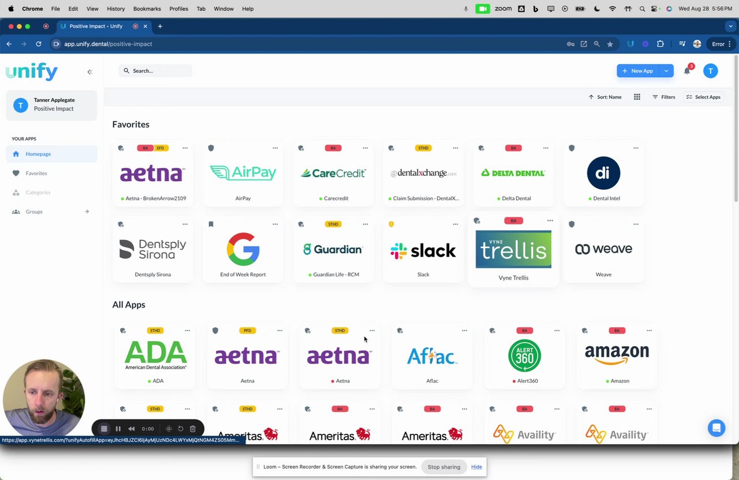Open the Sort: Name dropdown
This screenshot has height=480, width=739.
click(605, 97)
